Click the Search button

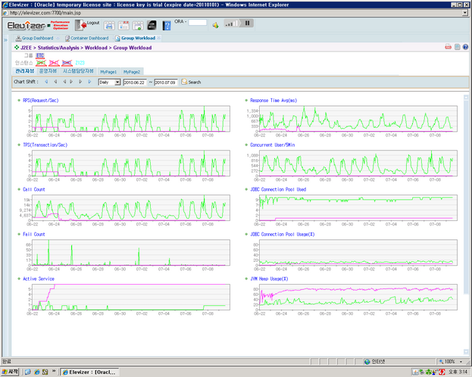[191, 82]
